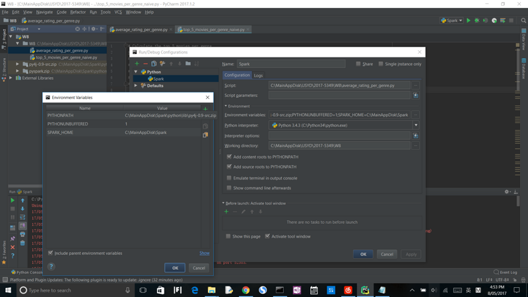528x297 pixels.
Task: Collapse the Environment section
Action: tap(226, 106)
